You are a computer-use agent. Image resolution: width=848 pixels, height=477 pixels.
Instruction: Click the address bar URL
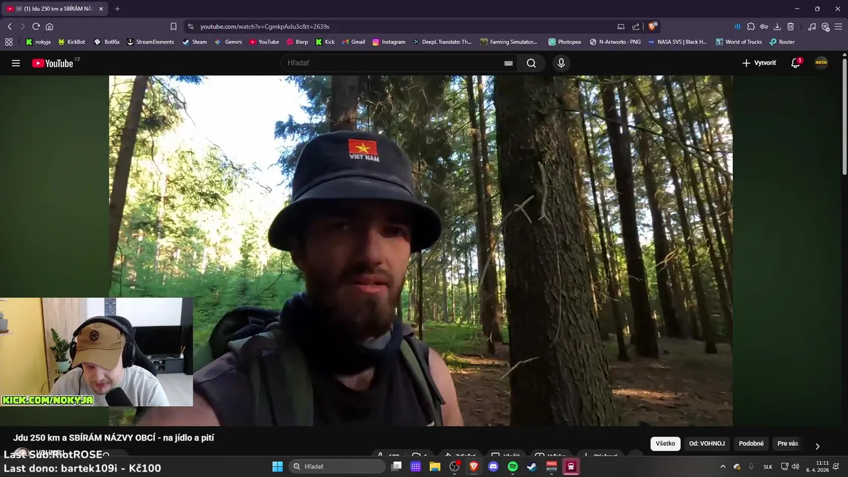pyautogui.click(x=265, y=26)
